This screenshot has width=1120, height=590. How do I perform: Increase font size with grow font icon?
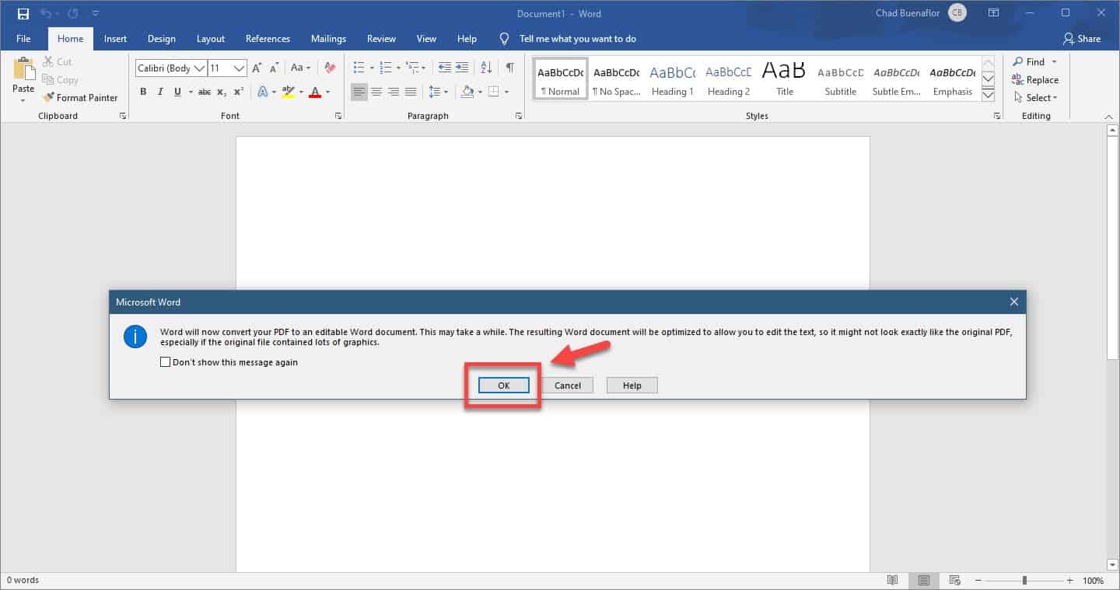[257, 68]
